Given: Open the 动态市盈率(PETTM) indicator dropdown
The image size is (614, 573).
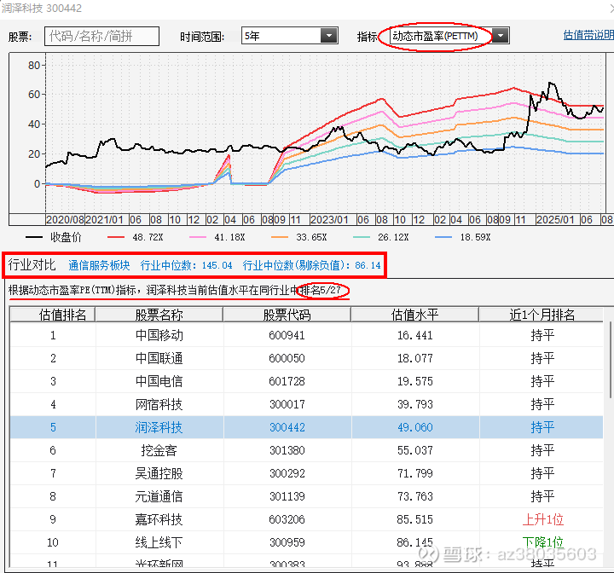Looking at the screenshot, I should coord(500,36).
